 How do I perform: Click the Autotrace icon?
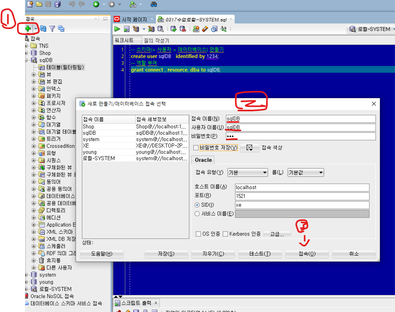(x=151, y=29)
